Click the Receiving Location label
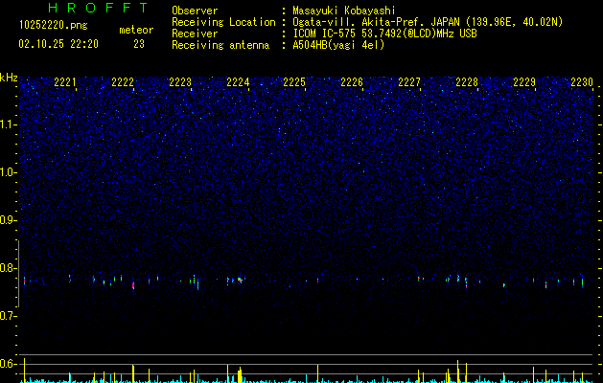Screen dimensions: 603x383 pos(223,22)
